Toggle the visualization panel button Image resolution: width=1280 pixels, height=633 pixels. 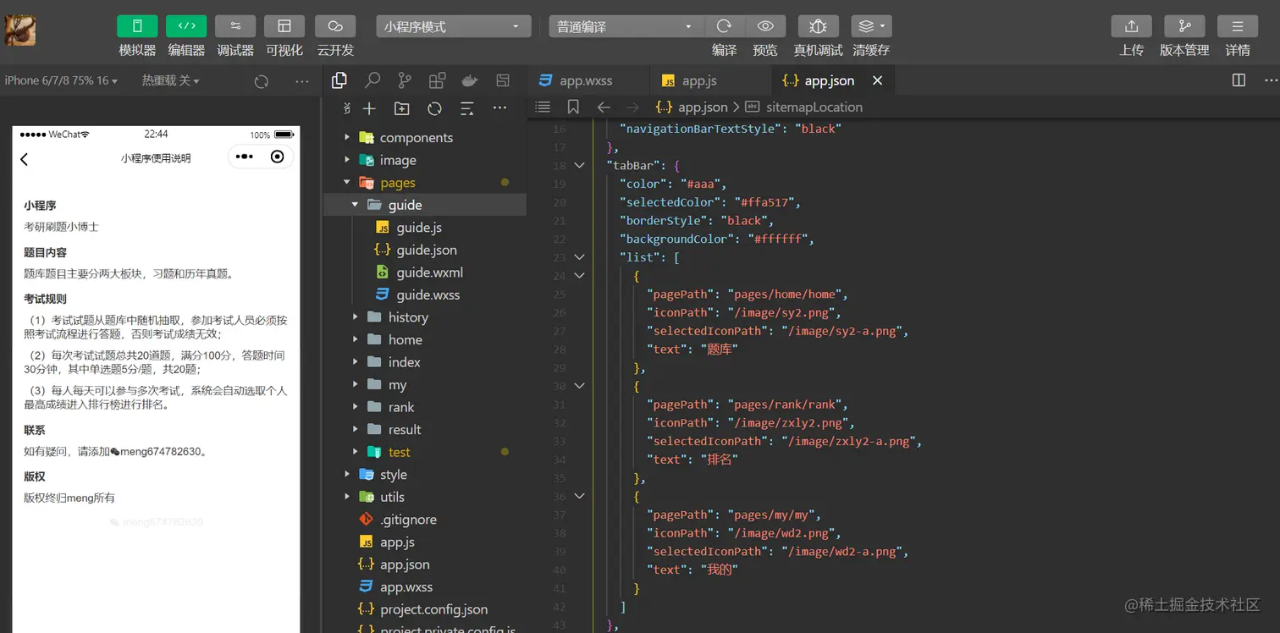[284, 26]
